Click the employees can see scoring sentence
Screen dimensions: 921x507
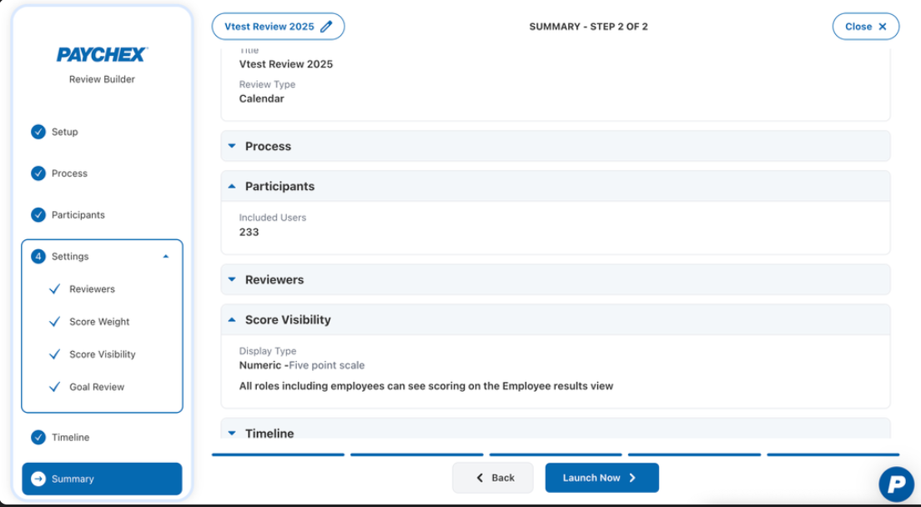[x=425, y=386]
